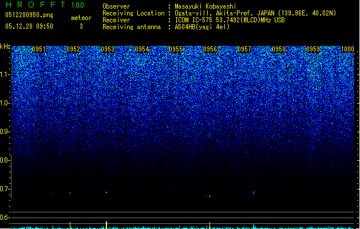
Task: Click the meteor count value 3
Action: pyautogui.click(x=81, y=26)
